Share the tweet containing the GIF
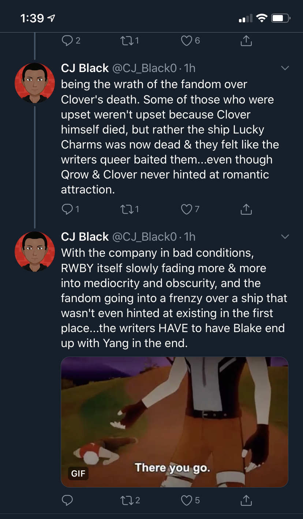 point(246,500)
